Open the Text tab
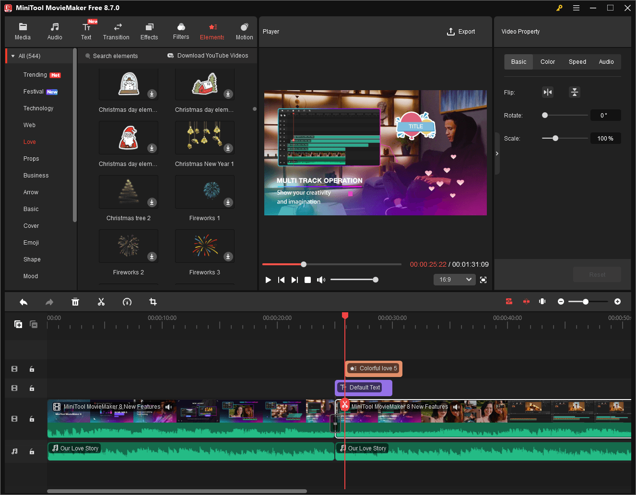636x495 pixels. [x=86, y=32]
